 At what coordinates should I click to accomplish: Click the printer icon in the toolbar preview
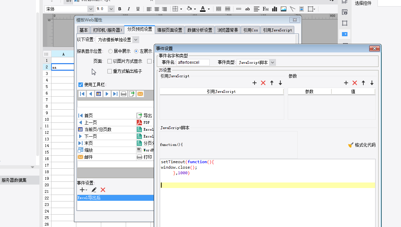pos(124,94)
